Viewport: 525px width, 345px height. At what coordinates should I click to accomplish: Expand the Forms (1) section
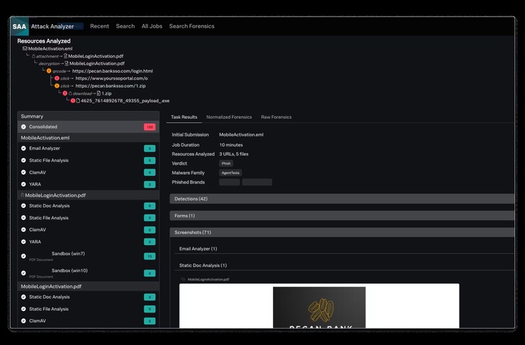(x=341, y=216)
